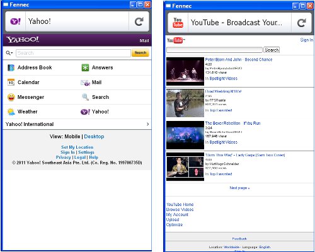Open Legal link in Yahoo footer

click(80, 157)
